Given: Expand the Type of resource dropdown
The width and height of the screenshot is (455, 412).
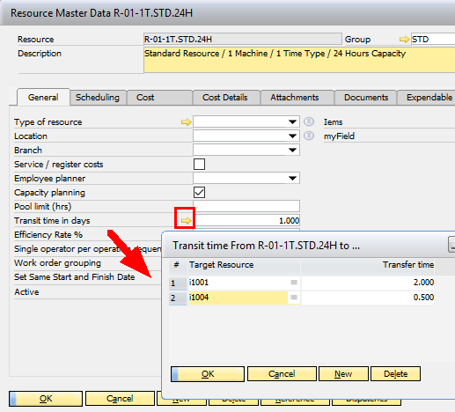Looking at the screenshot, I should click(292, 121).
